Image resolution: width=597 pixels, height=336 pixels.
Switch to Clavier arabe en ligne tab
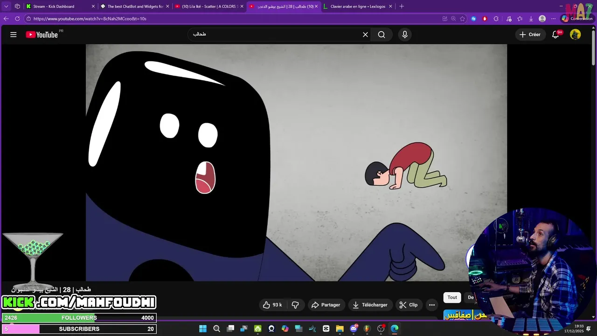click(358, 7)
